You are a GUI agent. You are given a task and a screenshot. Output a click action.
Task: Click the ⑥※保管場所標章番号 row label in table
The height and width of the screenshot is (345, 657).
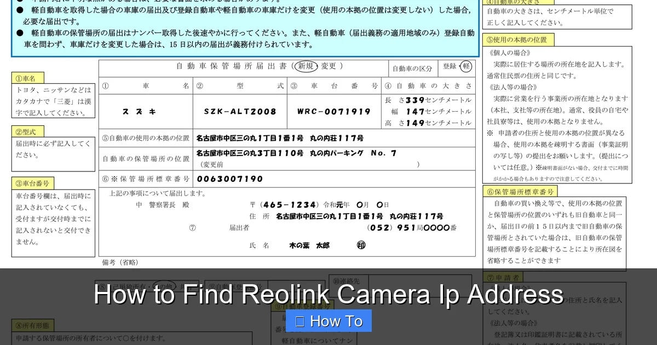pyautogui.click(x=146, y=179)
